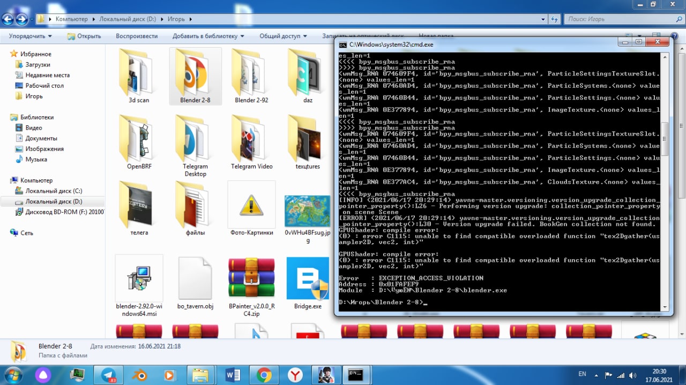Open the Музыка library

pyautogui.click(x=36, y=160)
